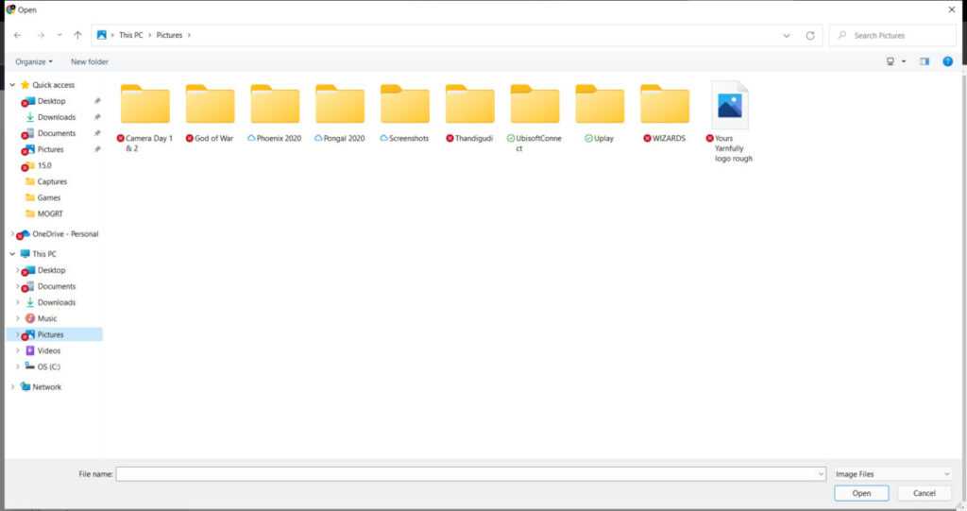Open the Games folder in sidebar
This screenshot has width=967, height=511.
[49, 197]
